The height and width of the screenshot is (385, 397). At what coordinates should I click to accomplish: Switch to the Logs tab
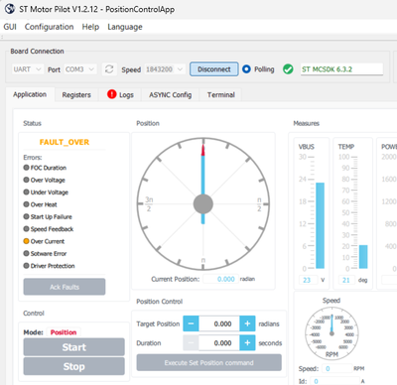pyautogui.click(x=120, y=95)
